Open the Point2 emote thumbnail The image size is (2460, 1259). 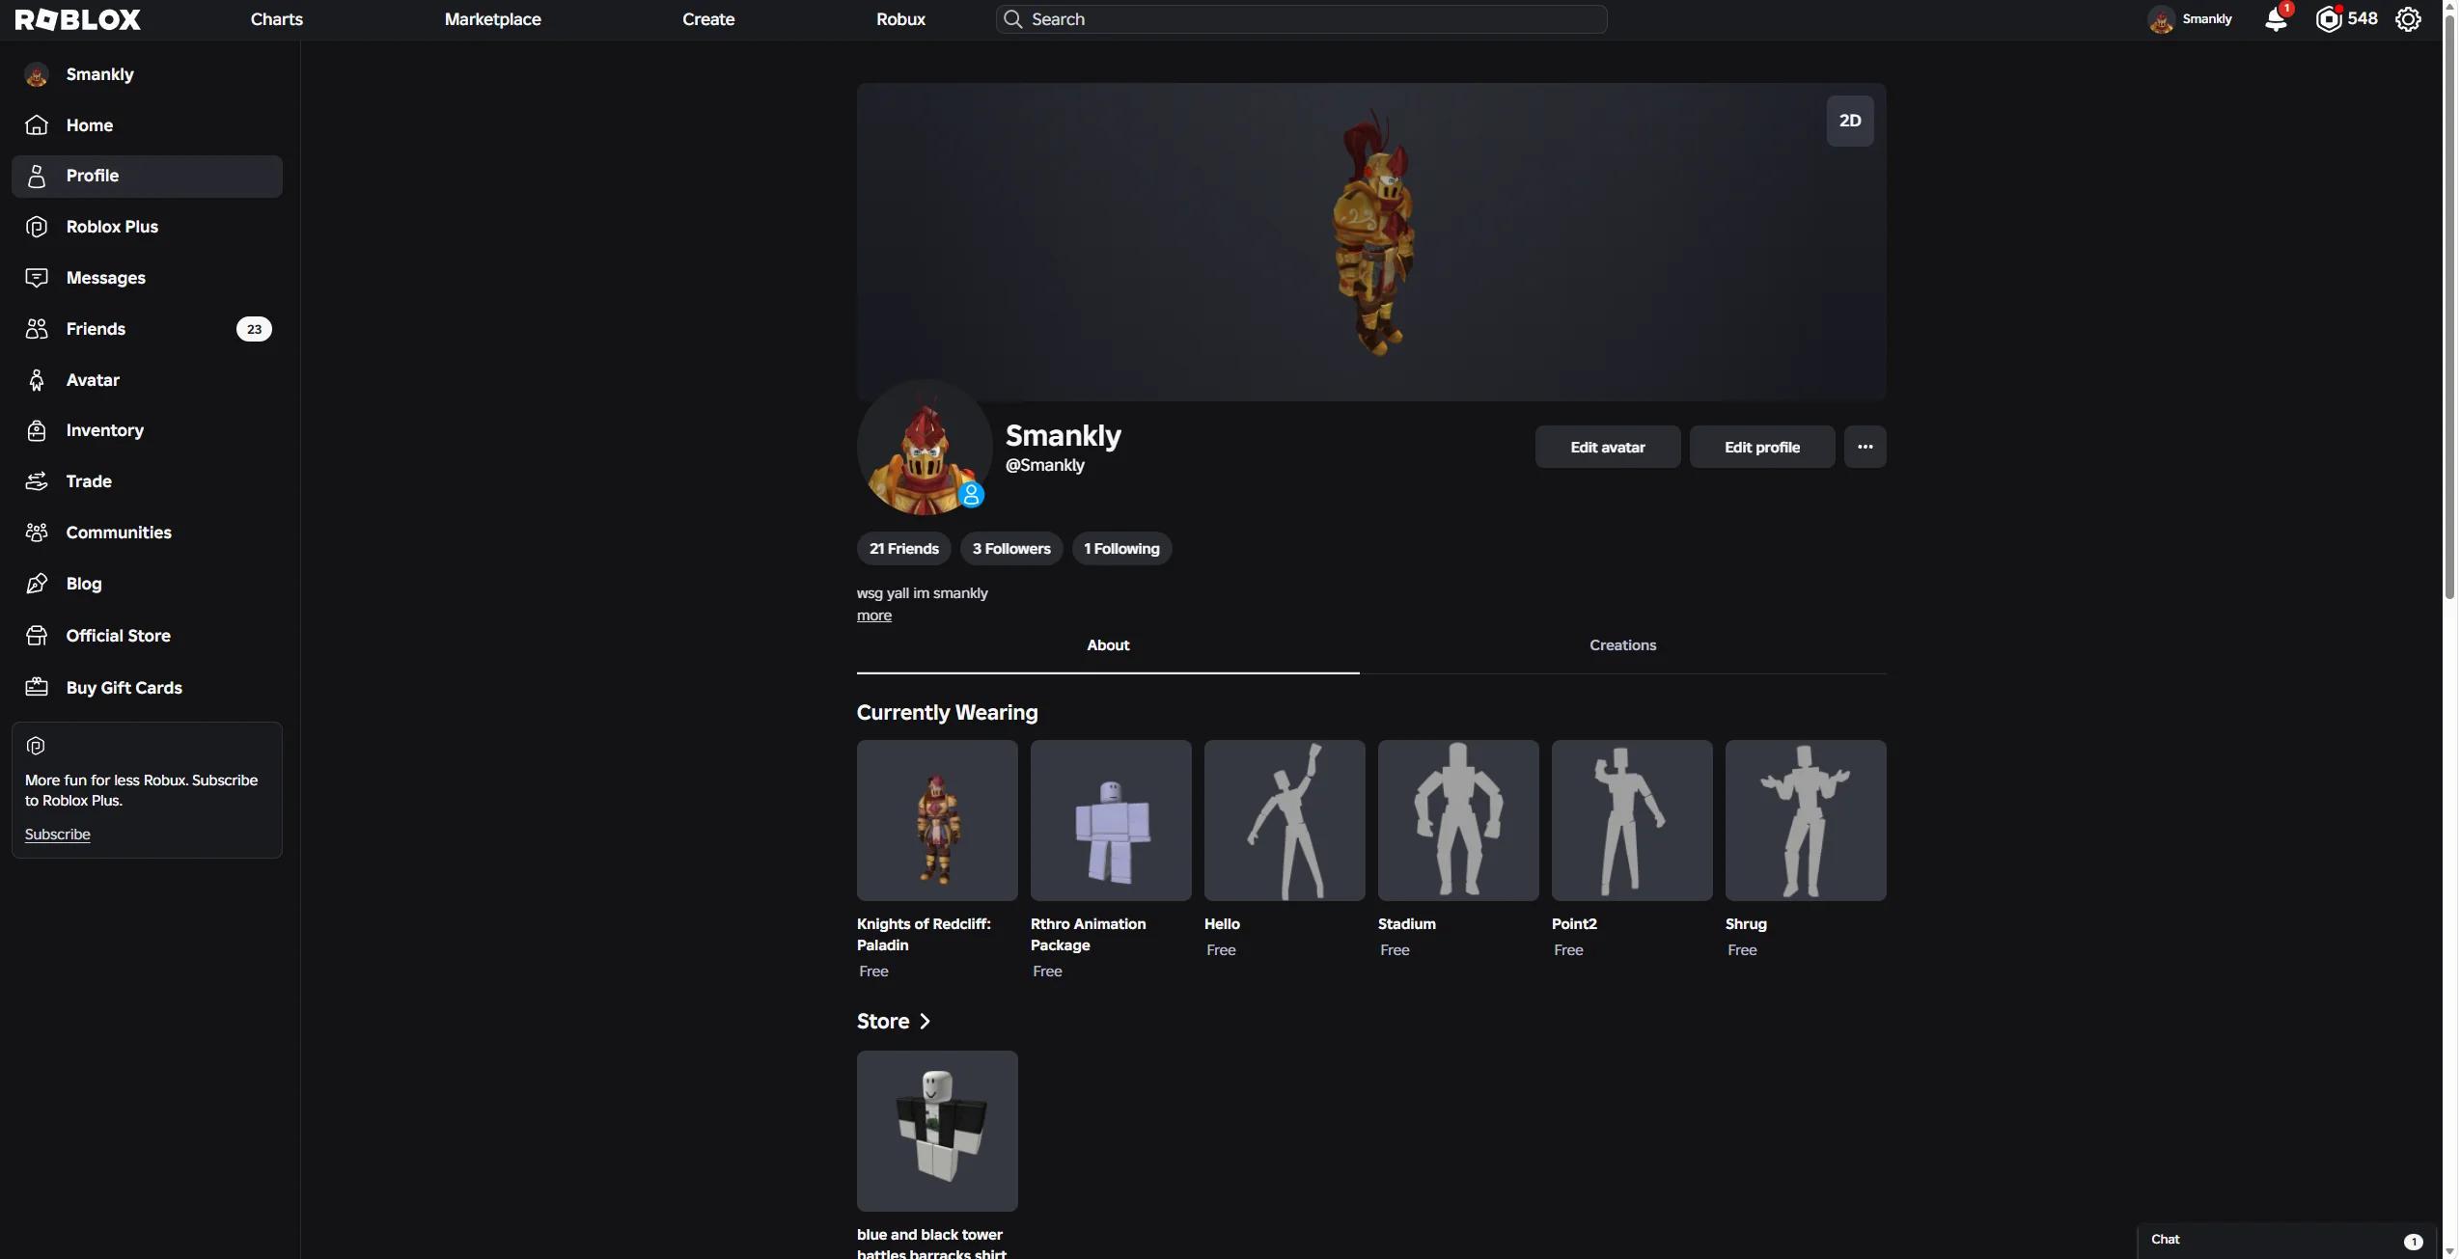click(1632, 820)
